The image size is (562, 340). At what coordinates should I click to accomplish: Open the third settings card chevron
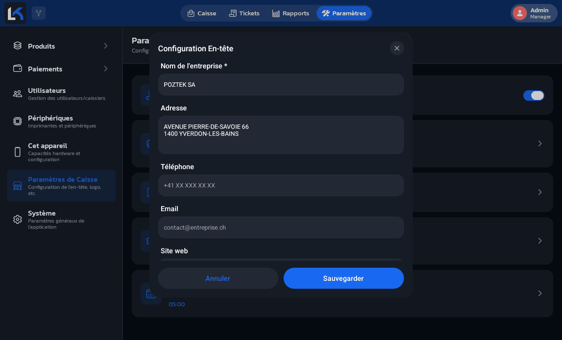[540, 192]
